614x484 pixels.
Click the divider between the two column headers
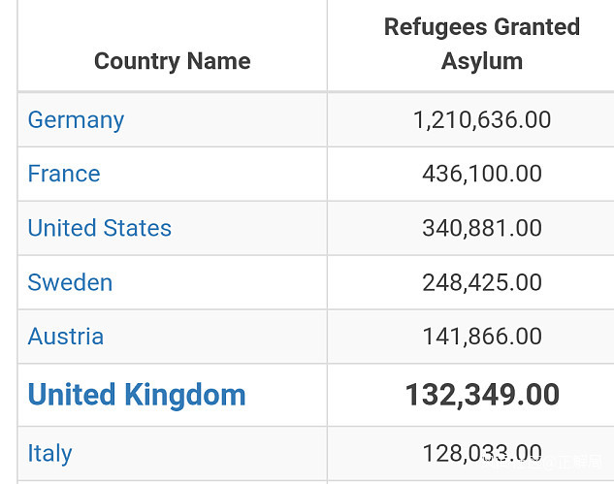click(327, 46)
